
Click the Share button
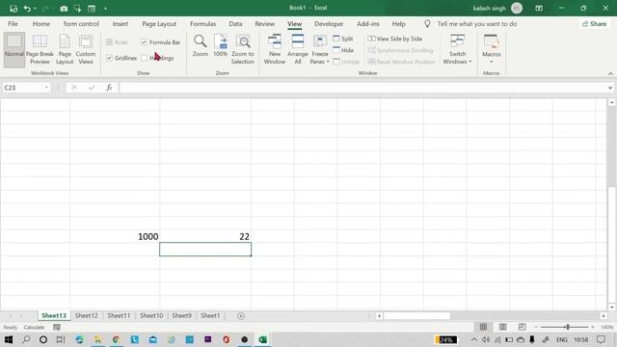595,24
